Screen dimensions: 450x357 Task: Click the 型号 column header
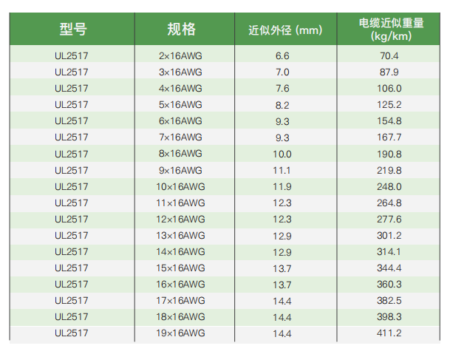[72, 30]
